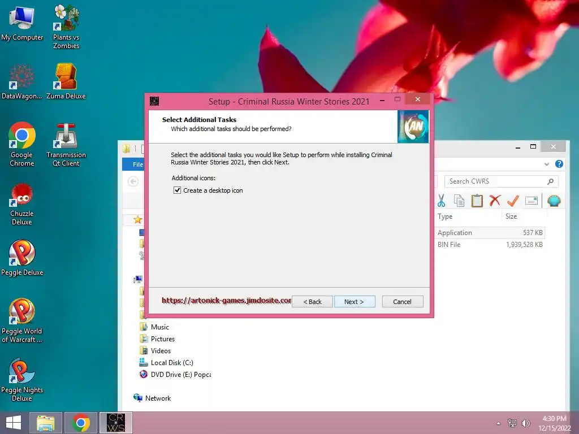This screenshot has height=434, width=579.
Task: Select the Application 537 KB file row
Action: coord(490,232)
